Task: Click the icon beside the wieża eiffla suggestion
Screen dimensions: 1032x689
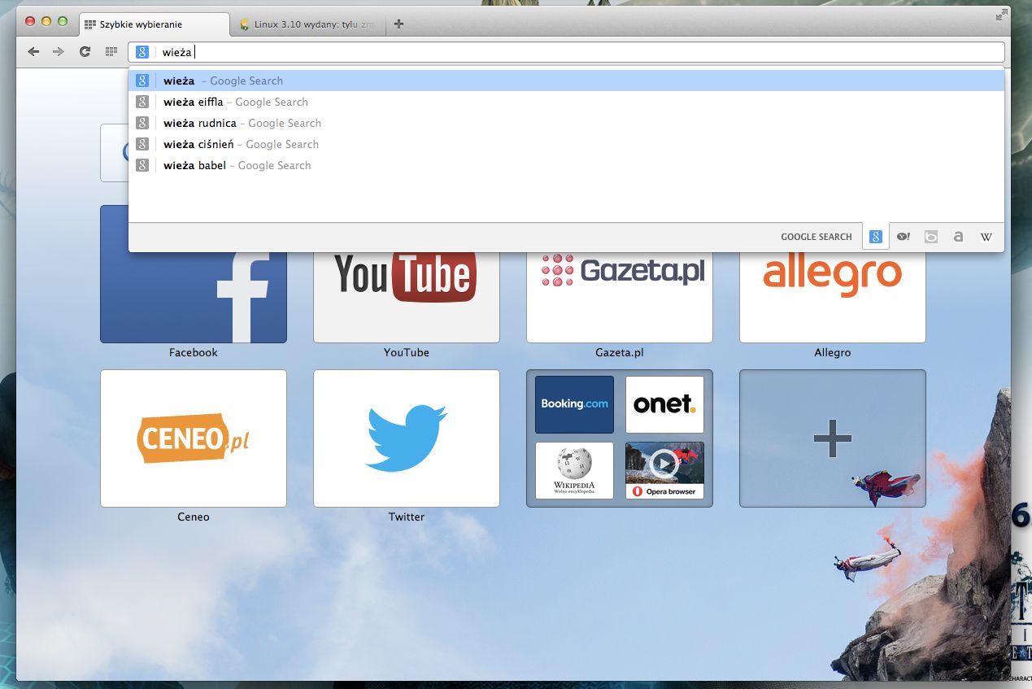Action: (x=142, y=102)
